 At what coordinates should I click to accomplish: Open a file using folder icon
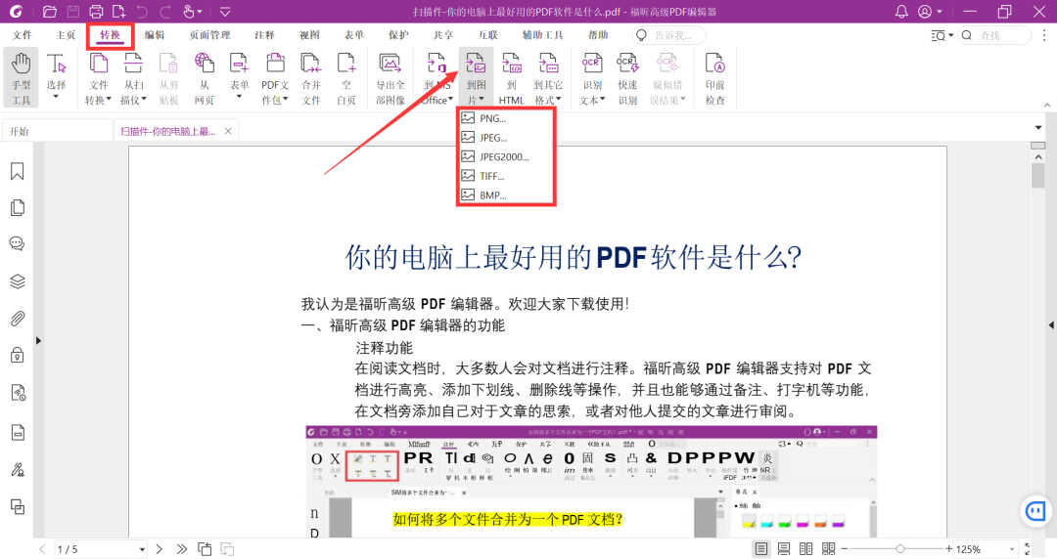49,12
